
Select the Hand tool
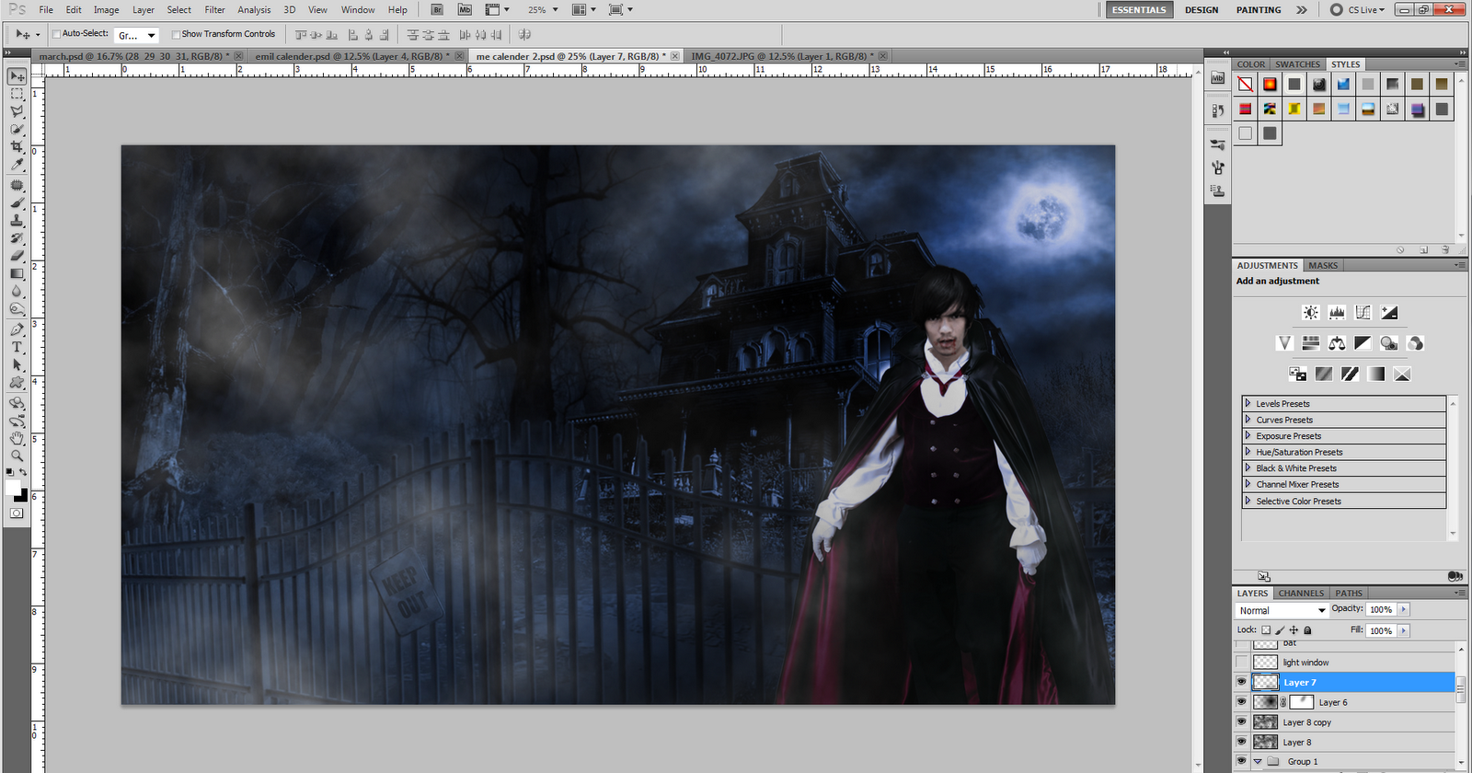tap(17, 438)
